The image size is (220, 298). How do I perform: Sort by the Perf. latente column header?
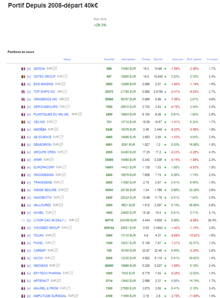click(194, 59)
